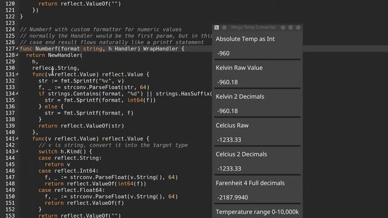
Task: Place cursor on "strconv.ParseFloat(str, 64)" line
Action: 94,87
